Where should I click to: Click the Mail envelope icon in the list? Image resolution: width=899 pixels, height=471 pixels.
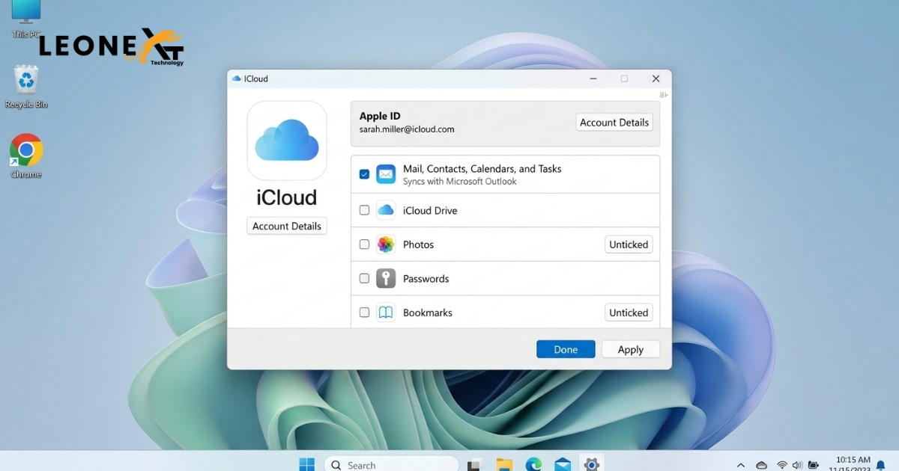pyautogui.click(x=386, y=174)
